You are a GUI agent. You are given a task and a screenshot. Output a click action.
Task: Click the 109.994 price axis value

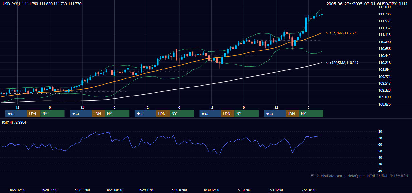tap(385, 69)
